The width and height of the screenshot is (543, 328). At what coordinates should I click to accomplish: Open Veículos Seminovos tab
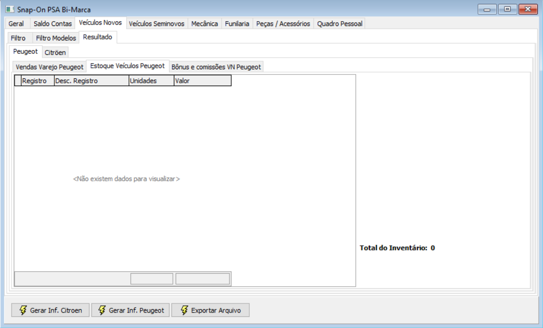coord(156,24)
